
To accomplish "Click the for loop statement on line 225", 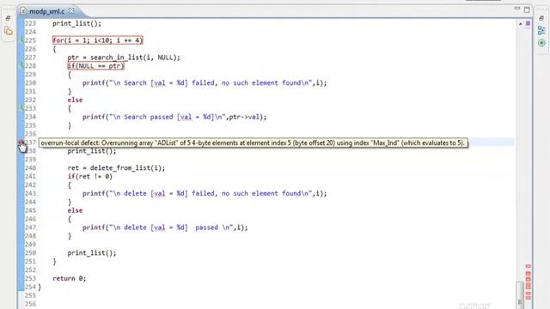I will [97, 40].
